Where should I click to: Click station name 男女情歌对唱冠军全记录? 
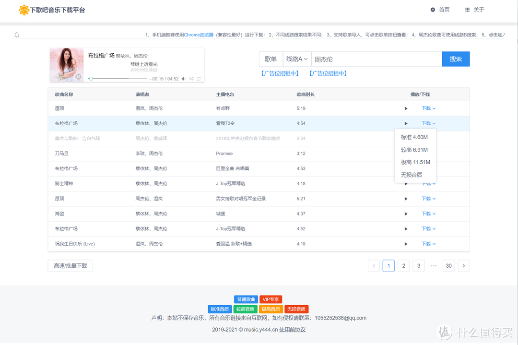[241, 199]
